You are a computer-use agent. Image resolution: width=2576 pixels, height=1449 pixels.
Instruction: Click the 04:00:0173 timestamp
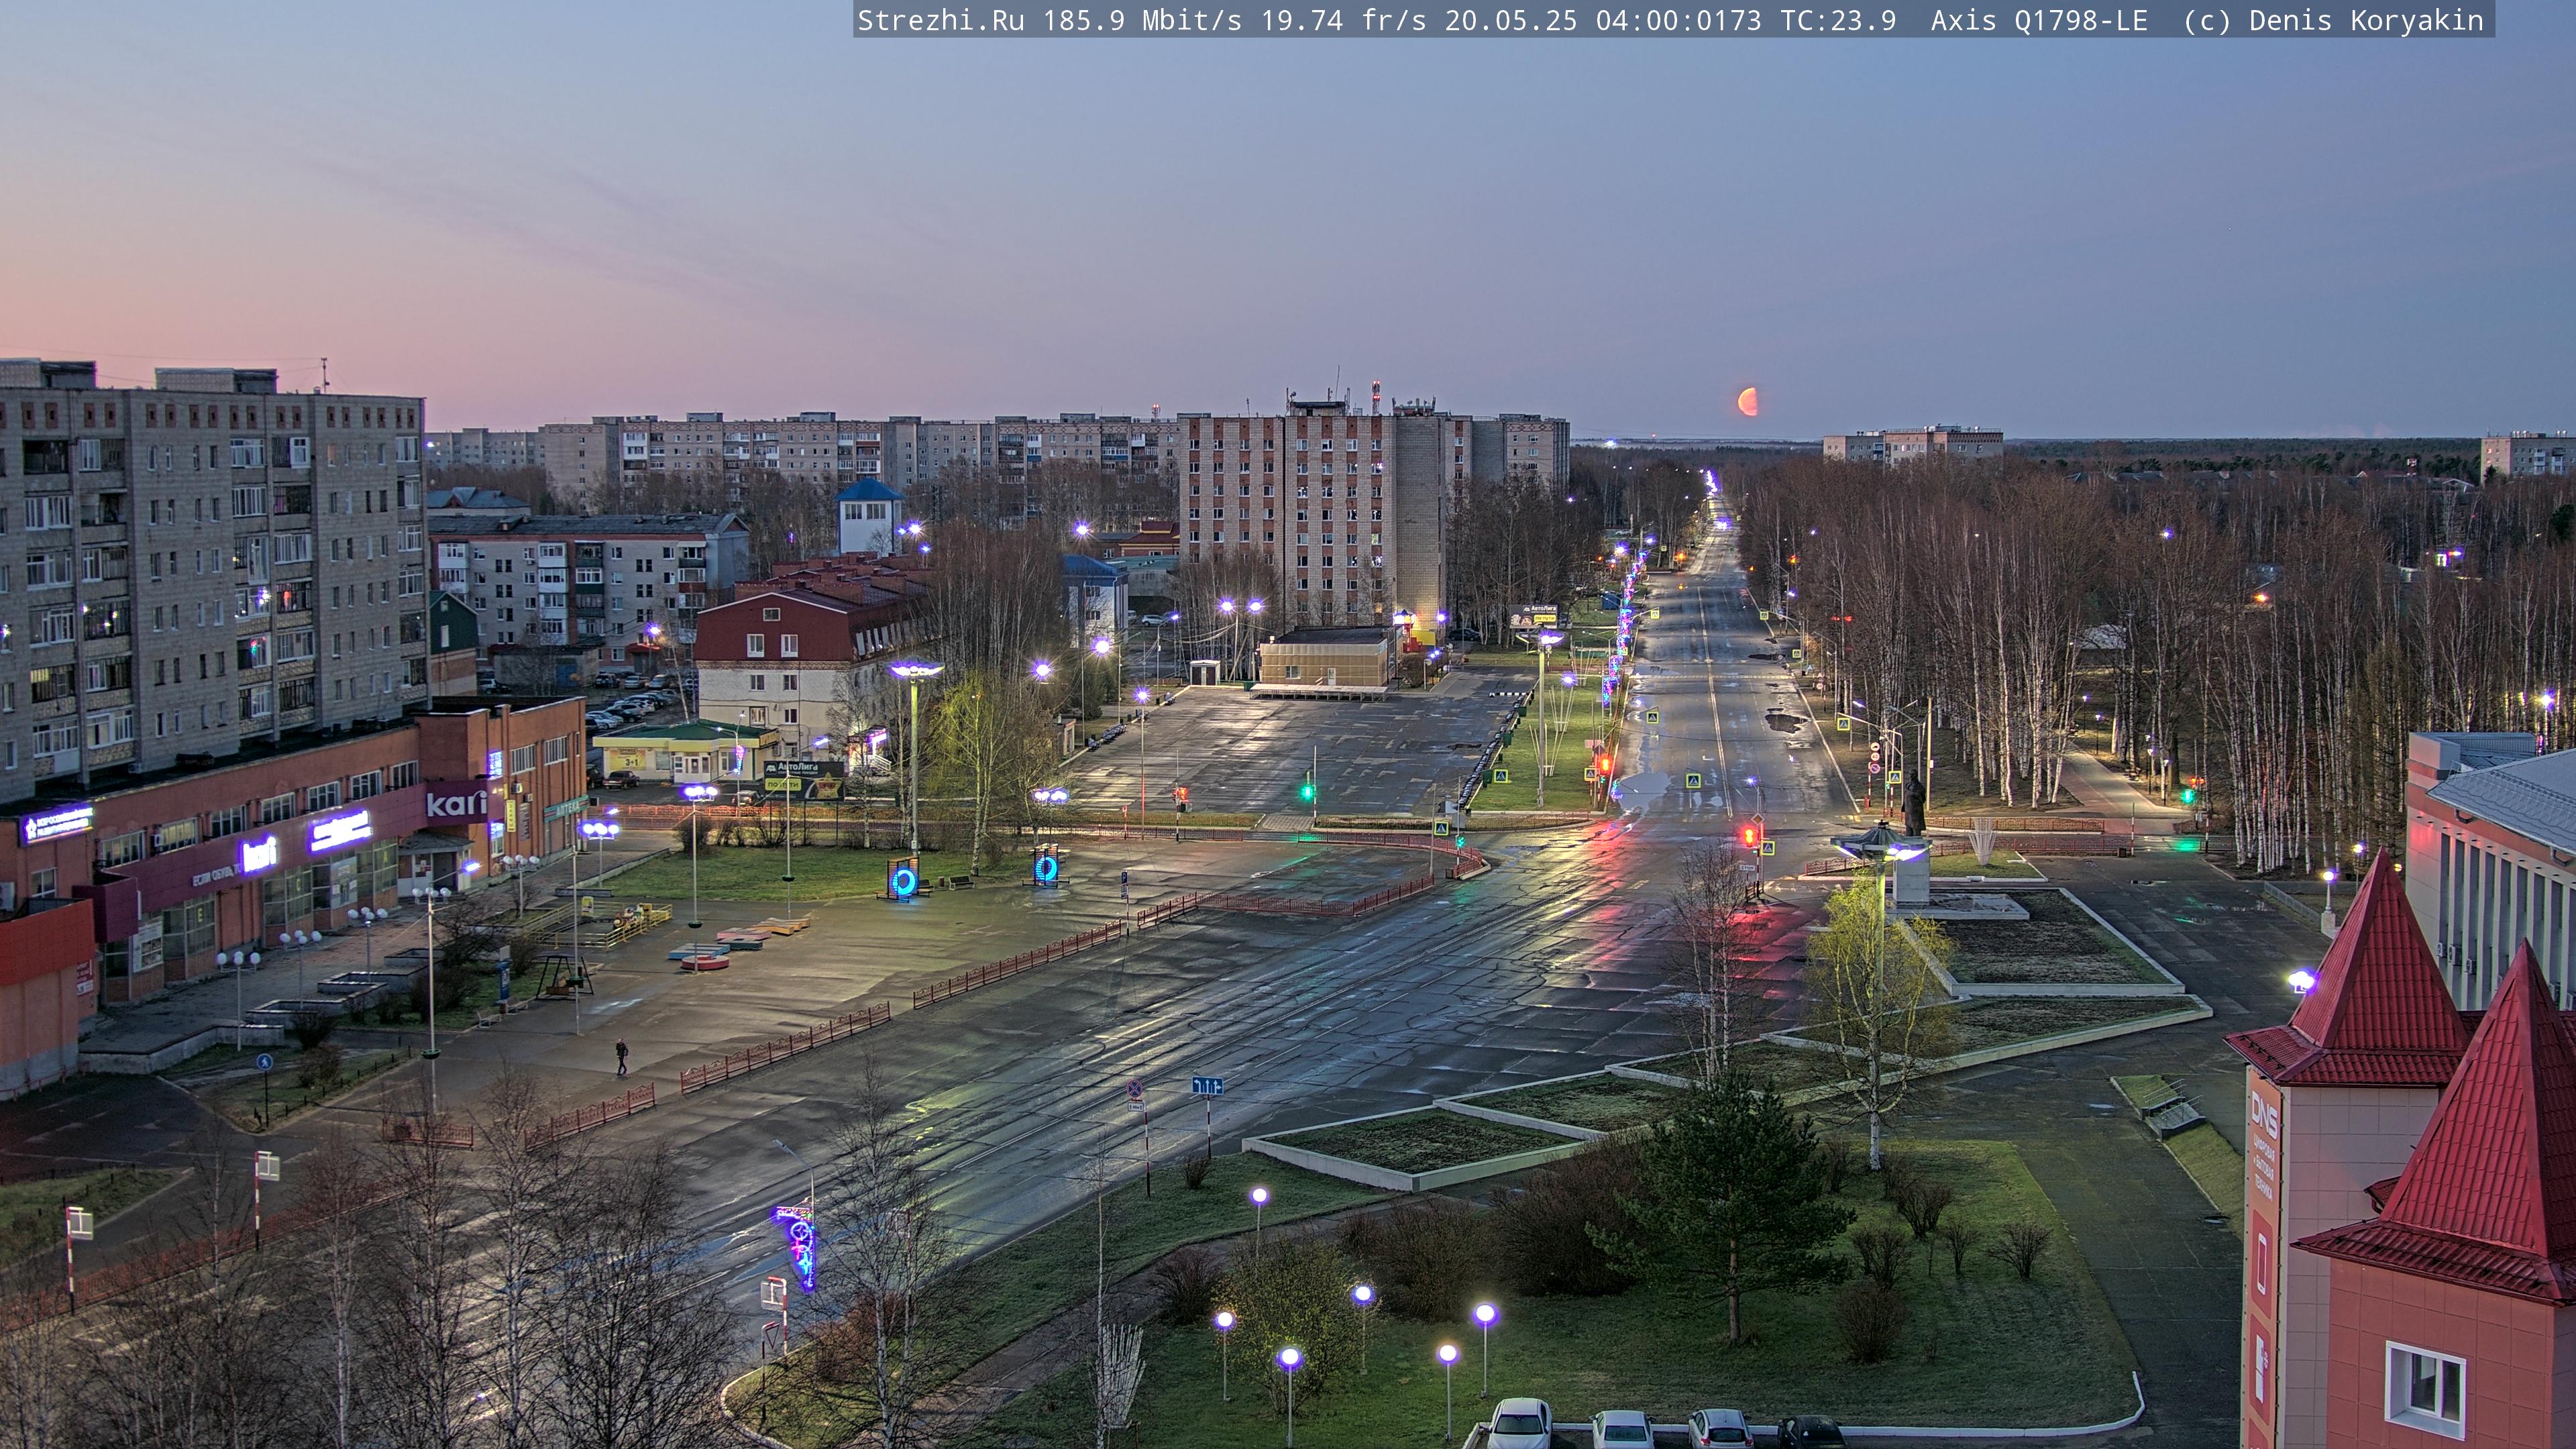pyautogui.click(x=1678, y=20)
